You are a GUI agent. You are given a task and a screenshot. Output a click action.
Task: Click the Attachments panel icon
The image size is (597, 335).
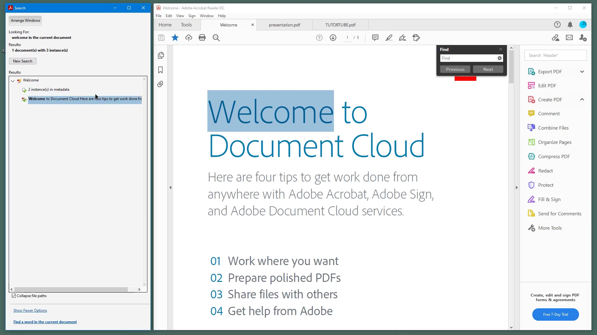pyautogui.click(x=161, y=84)
